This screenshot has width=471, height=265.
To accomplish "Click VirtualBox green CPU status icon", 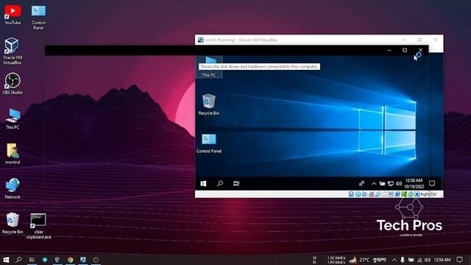I will click(x=404, y=194).
